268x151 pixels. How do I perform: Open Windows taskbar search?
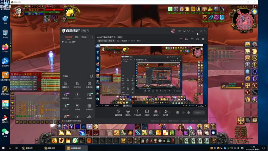point(10,148)
